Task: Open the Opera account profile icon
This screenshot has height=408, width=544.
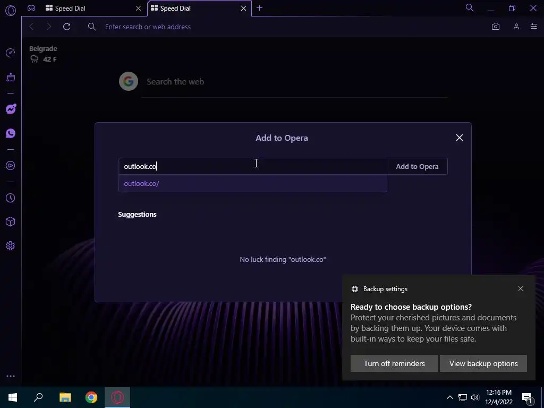Action: [516, 27]
